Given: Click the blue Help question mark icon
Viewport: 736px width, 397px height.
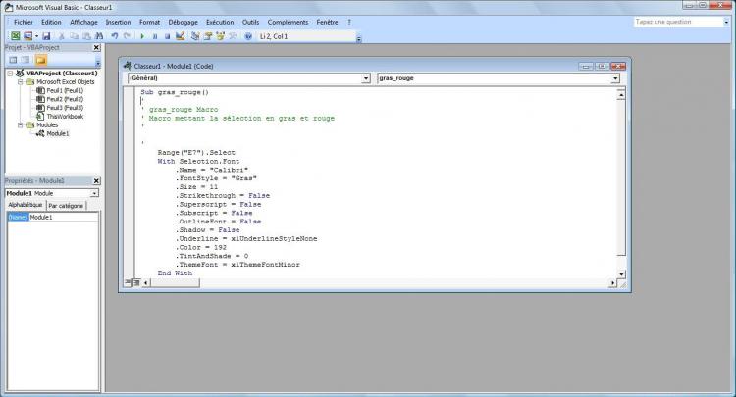Looking at the screenshot, I should pos(248,36).
